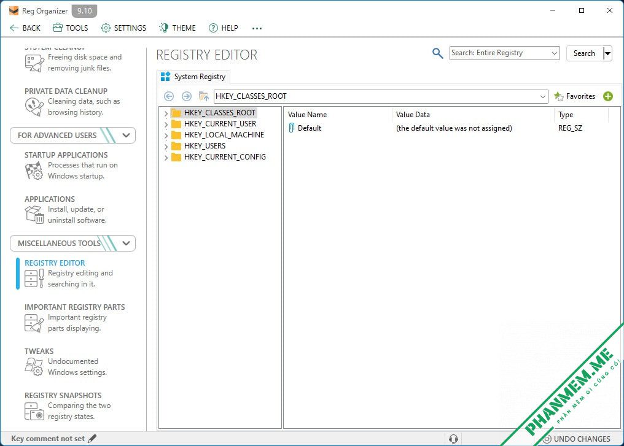Click the Default value paperclip icon
The width and height of the screenshot is (624, 446).
coord(291,128)
